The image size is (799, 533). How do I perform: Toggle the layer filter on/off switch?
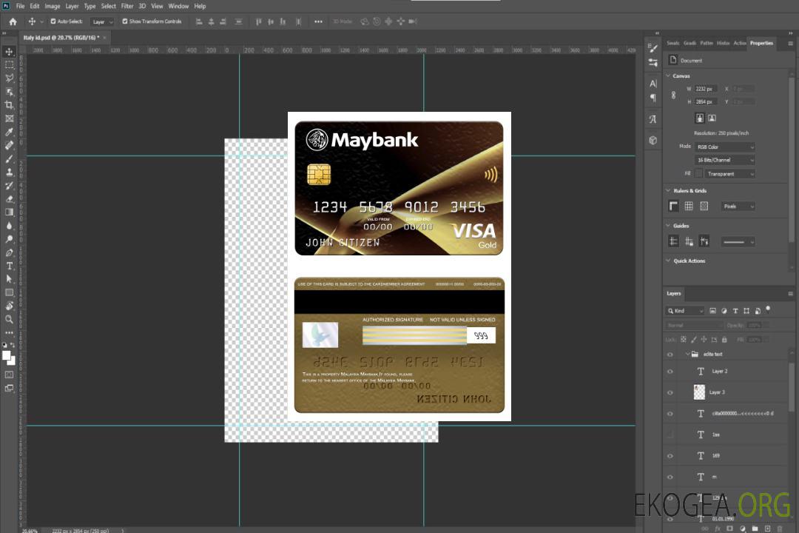(768, 309)
